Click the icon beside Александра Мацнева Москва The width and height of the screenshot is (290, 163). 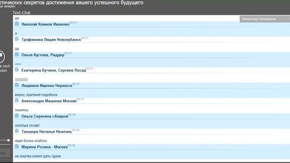pos(17,101)
